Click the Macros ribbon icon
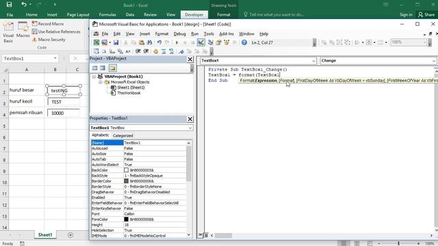Viewport: 438px width, 246px height. (x=23, y=30)
